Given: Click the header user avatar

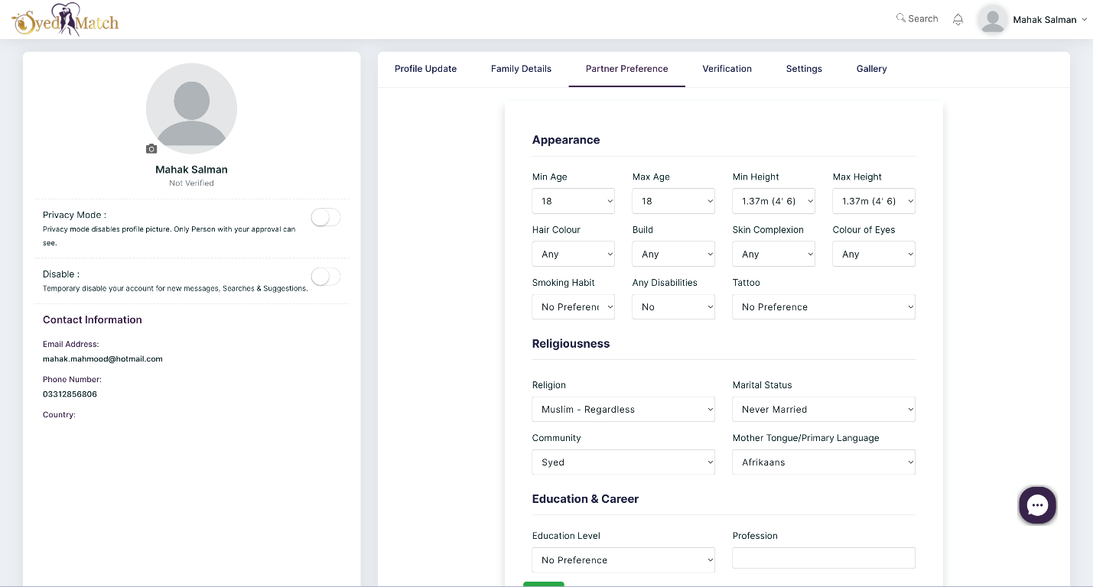Looking at the screenshot, I should click(993, 20).
